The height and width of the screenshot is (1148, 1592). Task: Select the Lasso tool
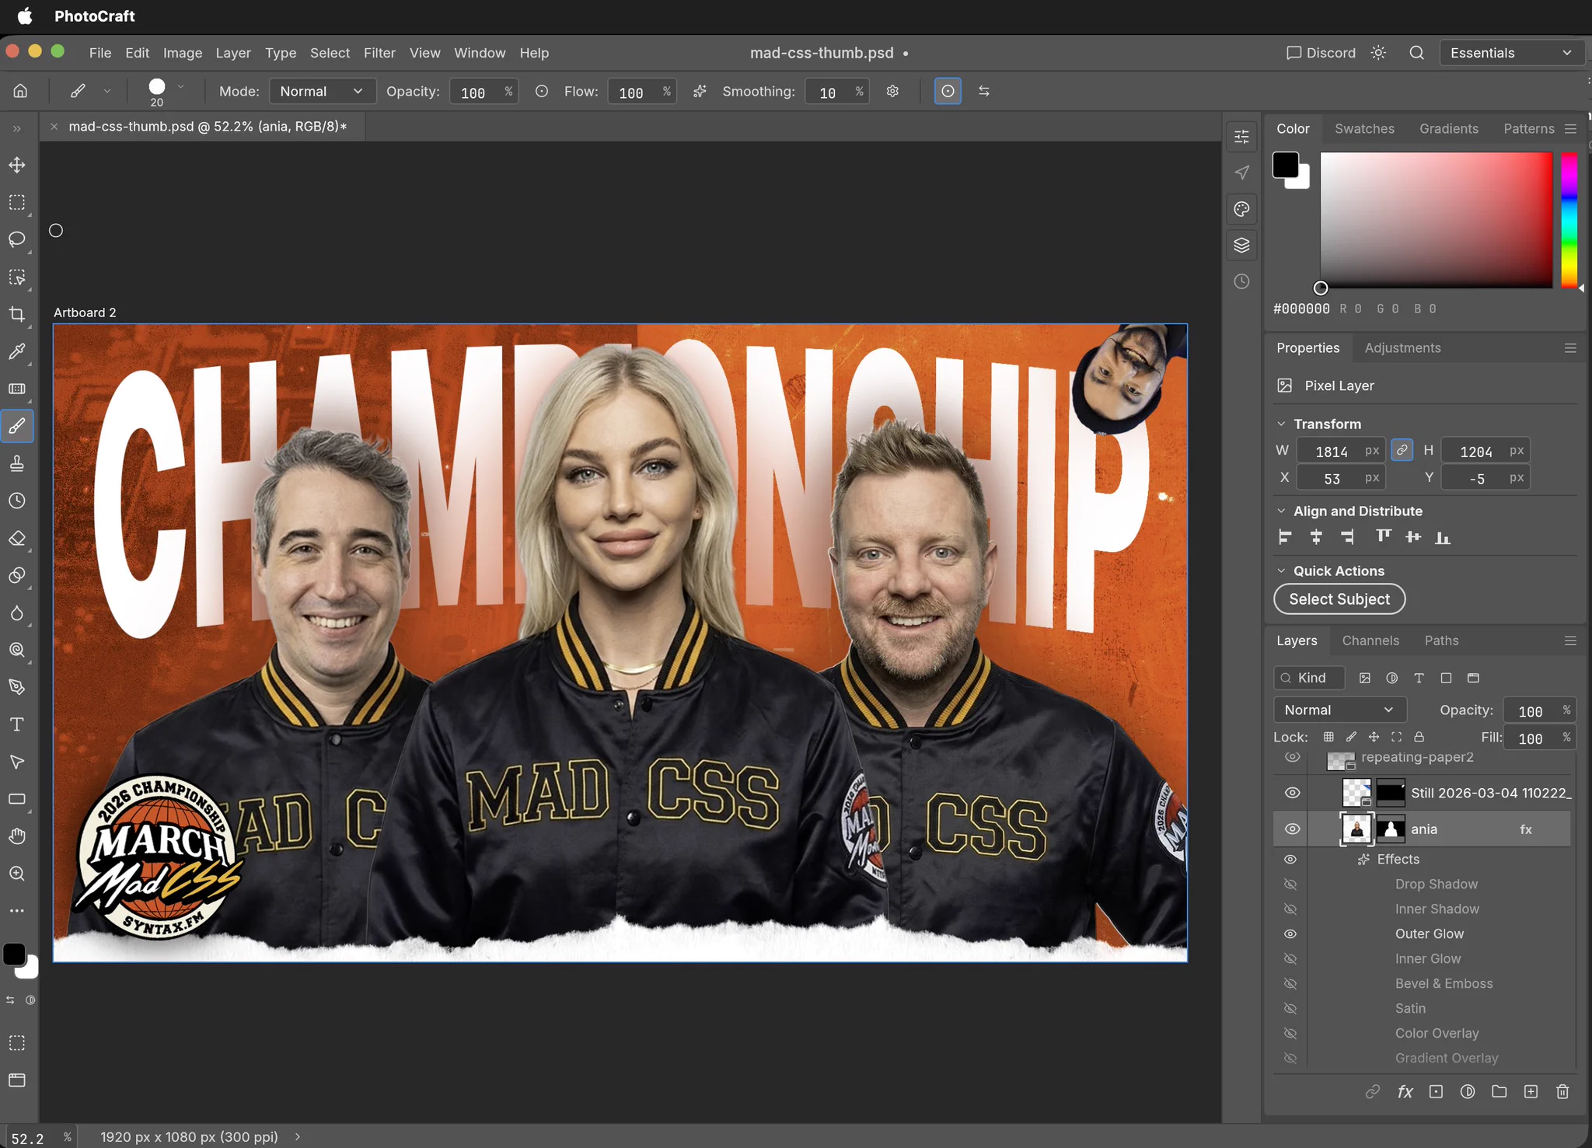17,239
